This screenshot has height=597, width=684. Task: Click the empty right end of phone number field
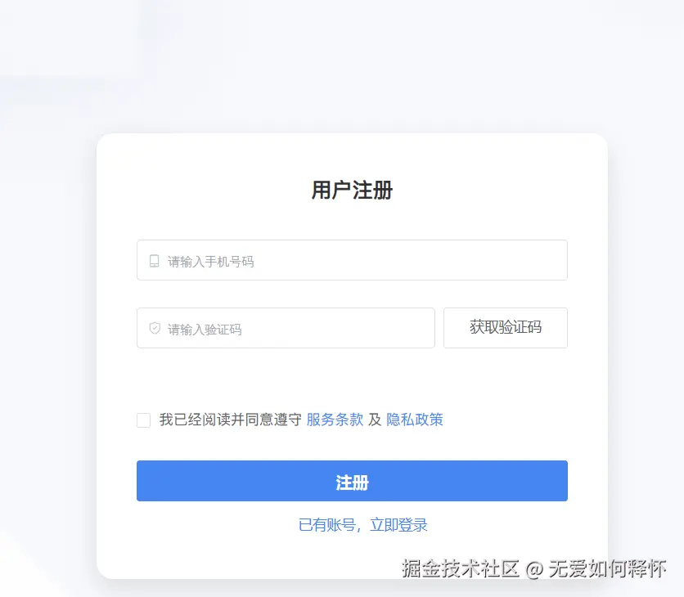click(524, 260)
